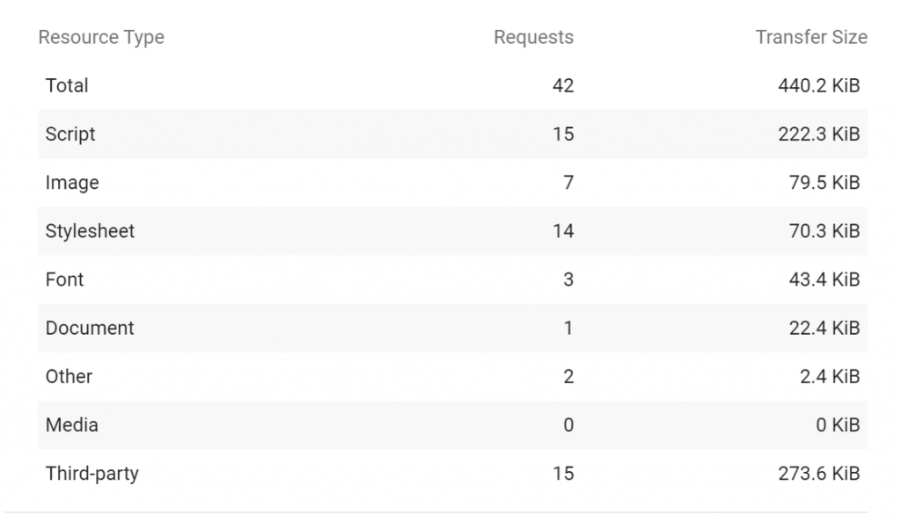
Task: Click the Resource Type column header
Action: [101, 37]
